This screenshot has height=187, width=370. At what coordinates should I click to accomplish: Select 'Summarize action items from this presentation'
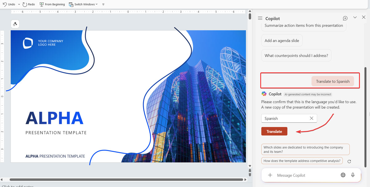coord(304,26)
